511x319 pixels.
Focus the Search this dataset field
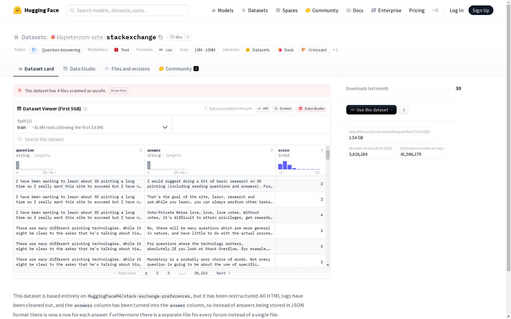pos(172,139)
